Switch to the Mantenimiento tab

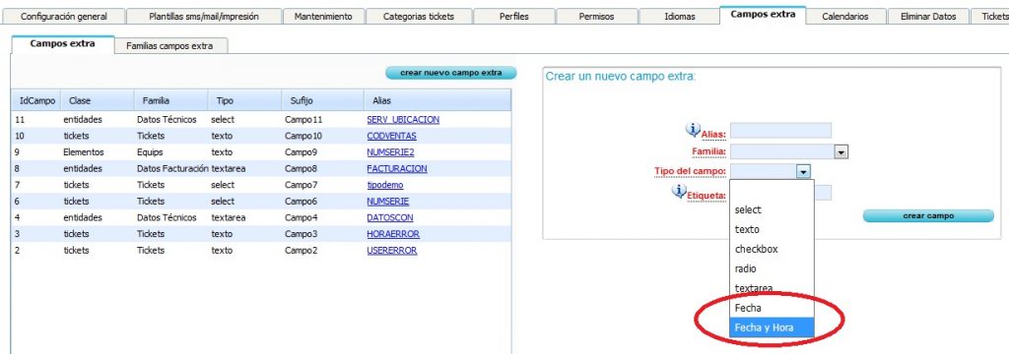pyautogui.click(x=323, y=17)
